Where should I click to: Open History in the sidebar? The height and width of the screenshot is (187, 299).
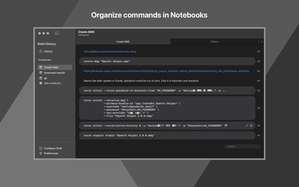tap(48, 51)
